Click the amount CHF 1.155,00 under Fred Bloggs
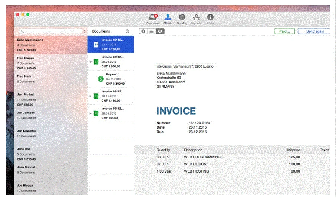 (x=26, y=68)
